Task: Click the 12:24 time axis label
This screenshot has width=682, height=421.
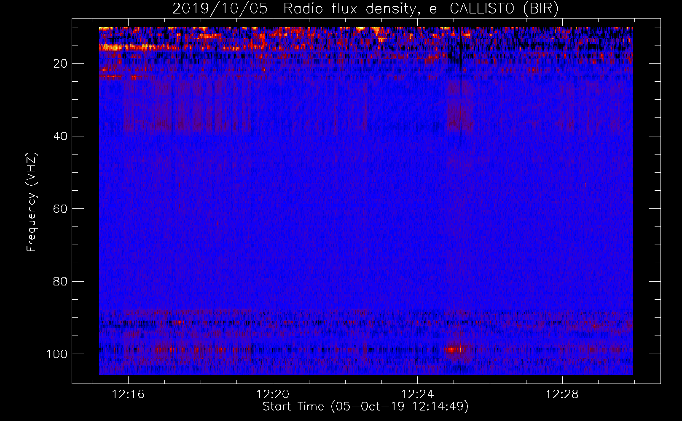Action: coord(417,394)
